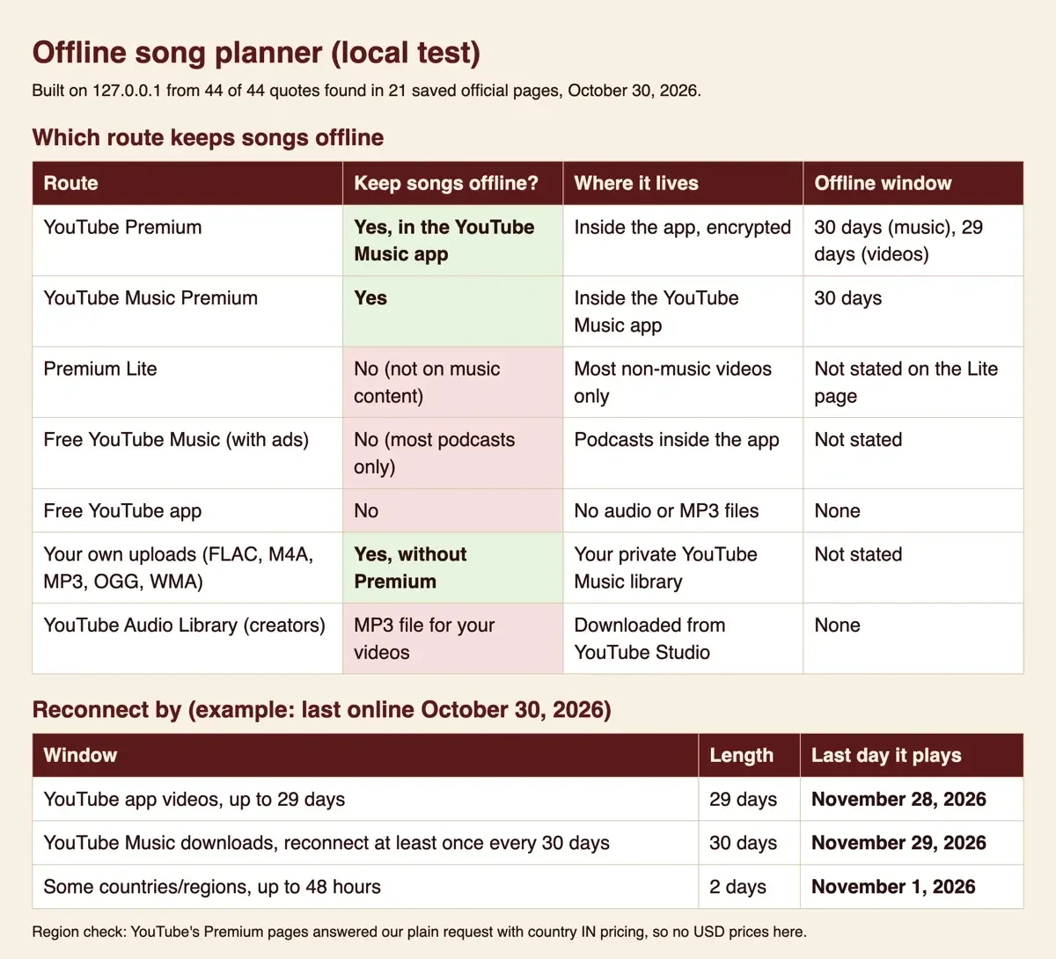Viewport: 1056px width, 959px height.
Task: Select the 'YouTube Music downloads, reconnect' row cell
Action: [365, 843]
